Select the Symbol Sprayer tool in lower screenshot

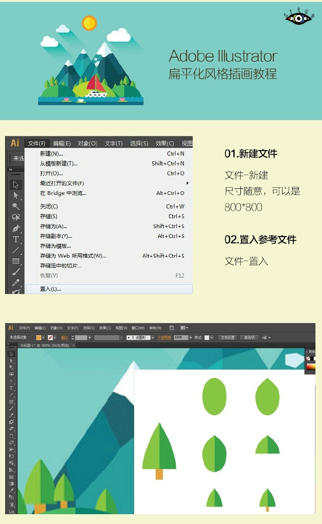point(11,504)
